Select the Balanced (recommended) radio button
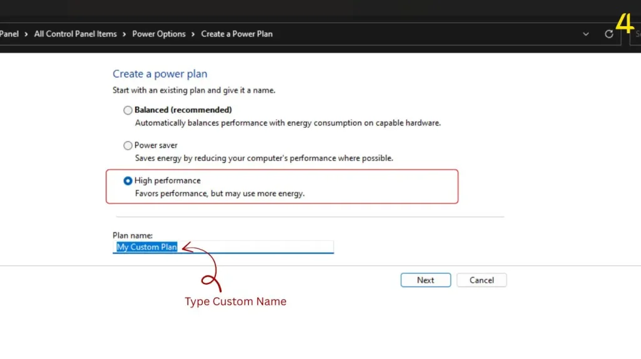 pos(128,111)
